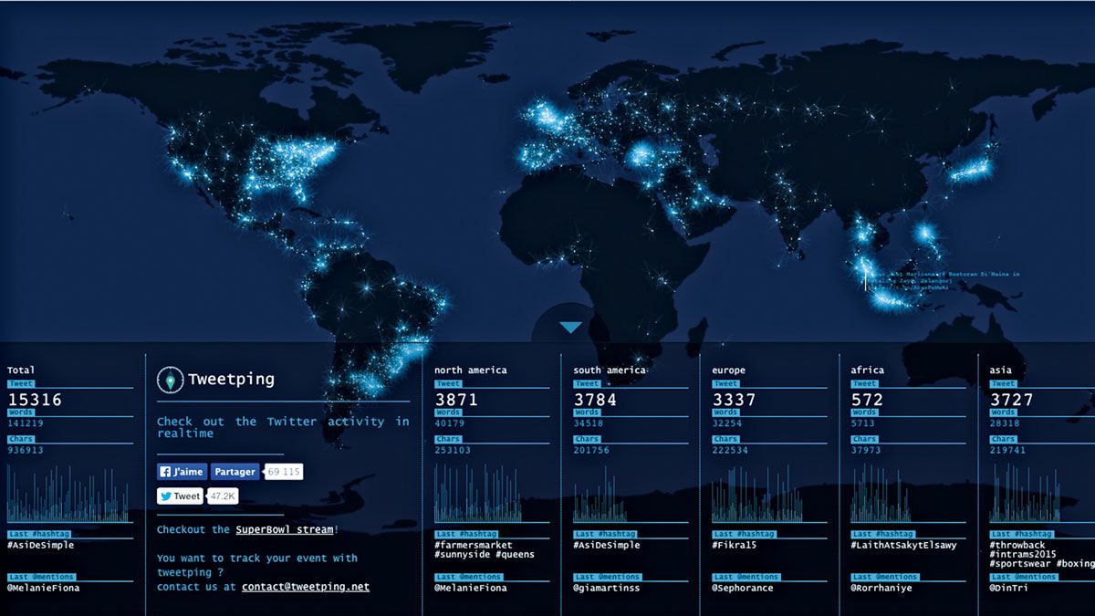This screenshot has height=616, width=1095.
Task: Click the @DinTri mention
Action: 1008,588
